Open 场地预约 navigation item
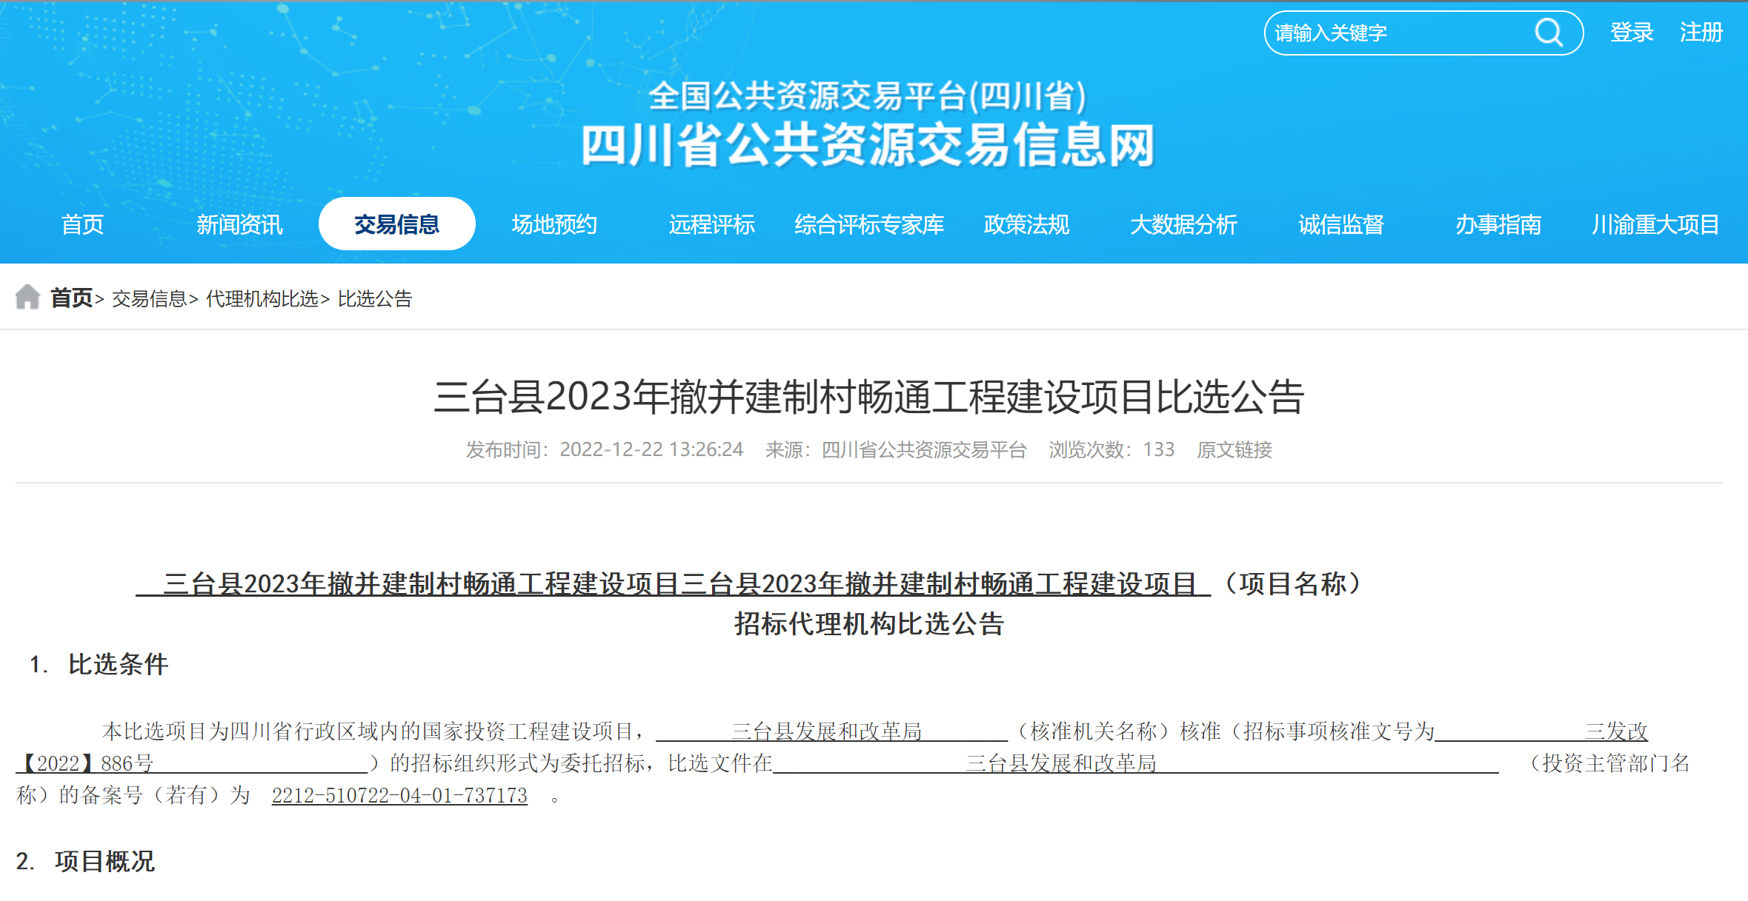This screenshot has width=1748, height=901. (554, 224)
